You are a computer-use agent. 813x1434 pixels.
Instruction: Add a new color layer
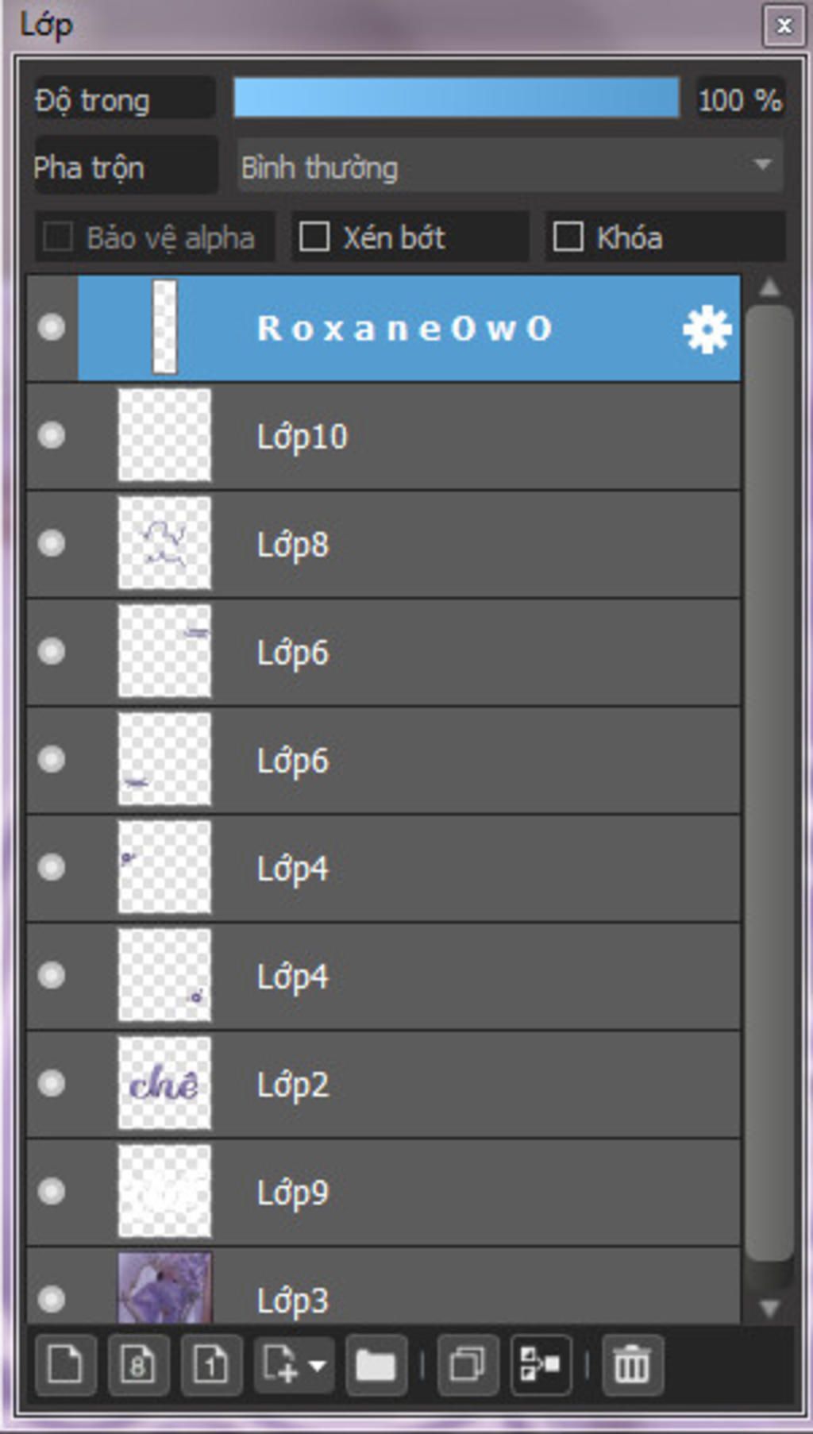66,1365
